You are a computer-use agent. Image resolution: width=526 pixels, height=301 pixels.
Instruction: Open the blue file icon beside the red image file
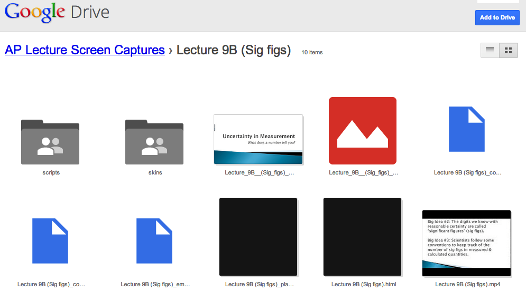(467, 129)
